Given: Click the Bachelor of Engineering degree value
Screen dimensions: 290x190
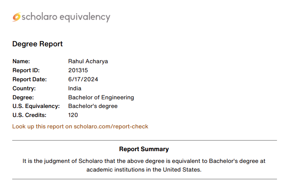Looking at the screenshot, I should (x=101, y=97).
